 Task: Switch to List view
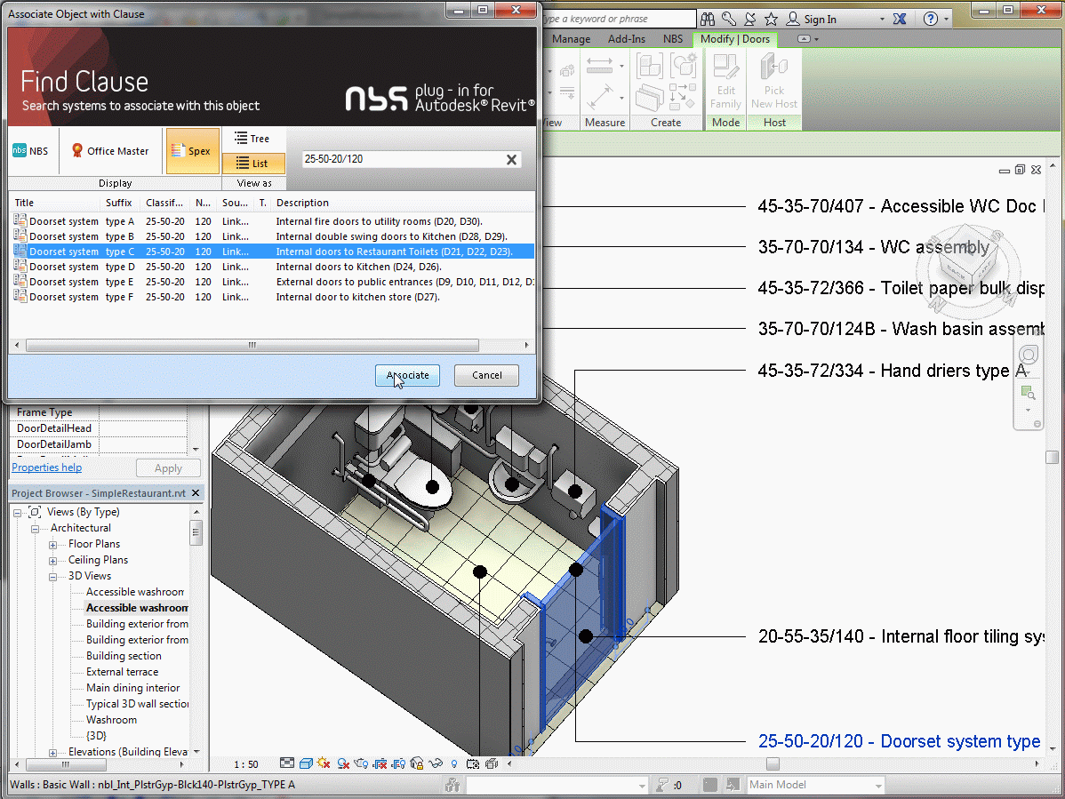[x=253, y=163]
